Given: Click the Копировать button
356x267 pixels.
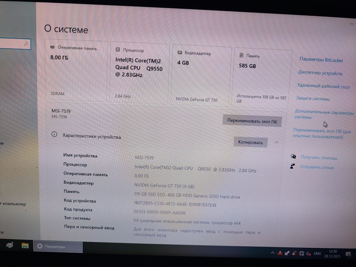Looking at the screenshot, I should coord(250,142).
